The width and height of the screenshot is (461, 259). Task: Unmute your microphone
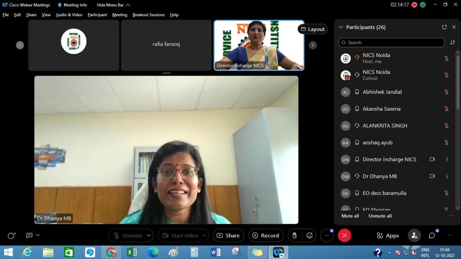[x=128, y=236]
